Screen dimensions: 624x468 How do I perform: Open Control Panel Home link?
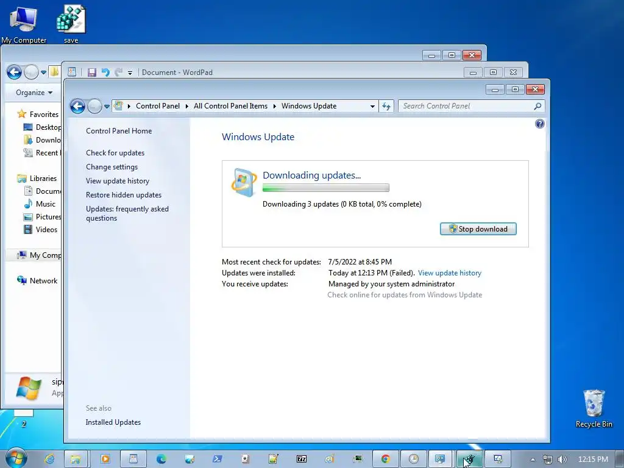coord(119,131)
